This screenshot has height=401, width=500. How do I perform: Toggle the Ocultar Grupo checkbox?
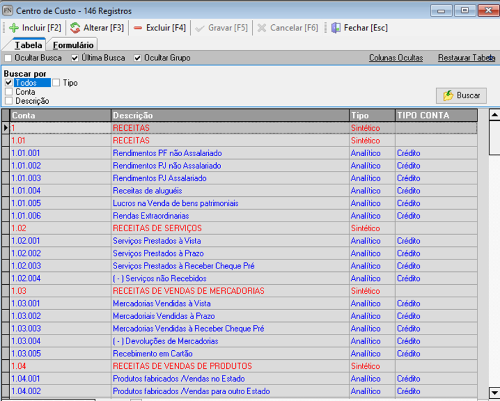click(137, 58)
